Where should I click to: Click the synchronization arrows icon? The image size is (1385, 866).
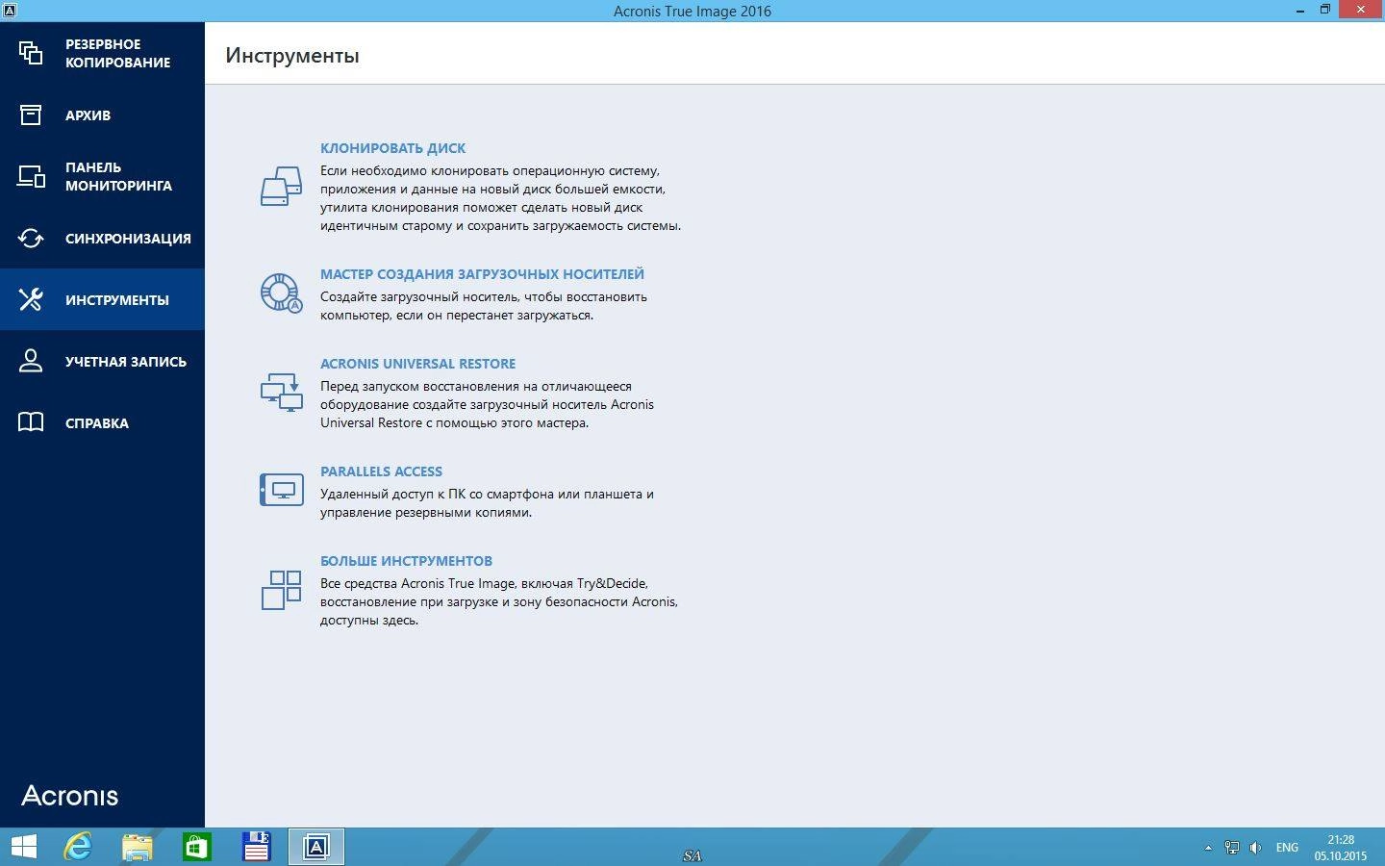click(31, 239)
